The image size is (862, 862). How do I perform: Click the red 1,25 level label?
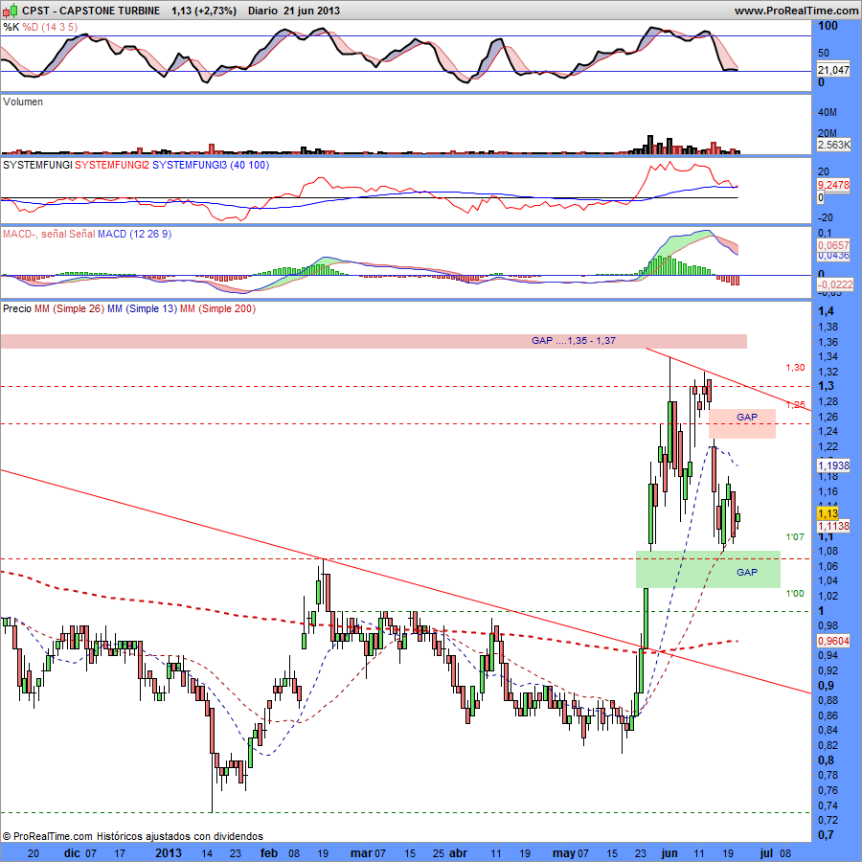click(x=795, y=405)
